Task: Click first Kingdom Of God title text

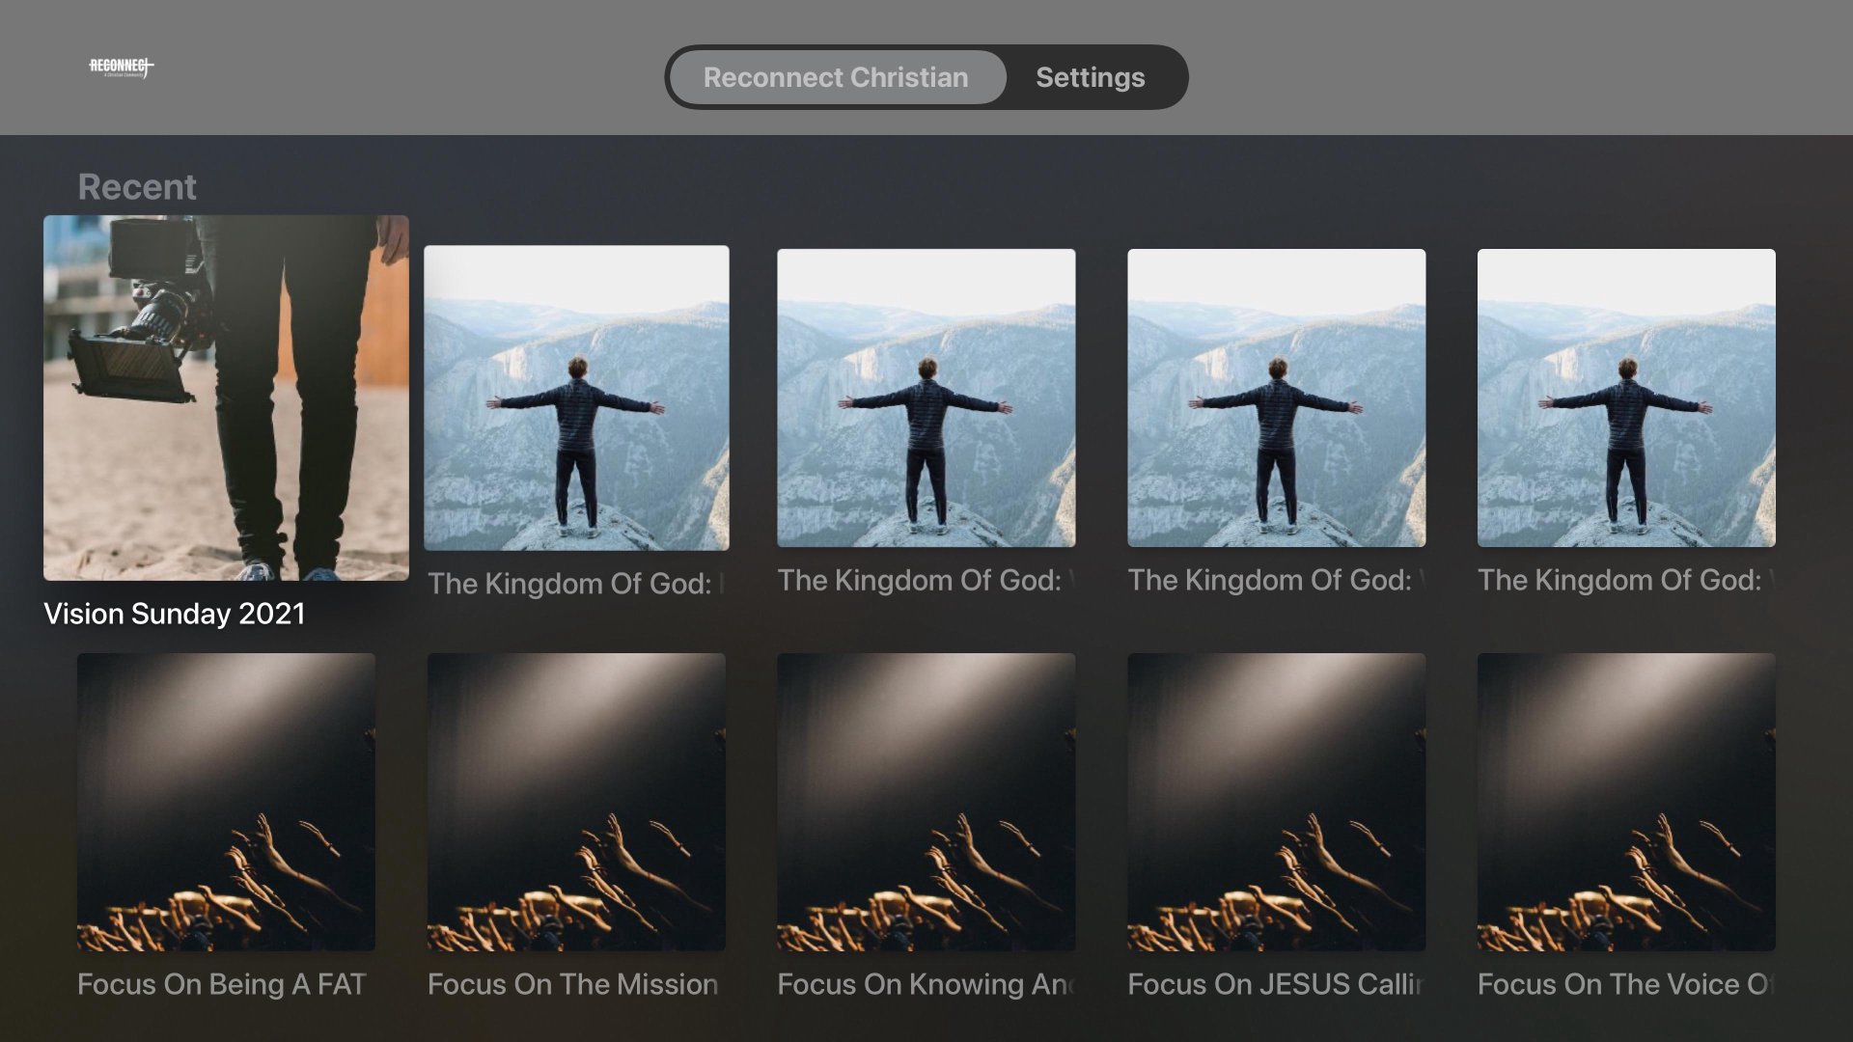Action: (576, 584)
